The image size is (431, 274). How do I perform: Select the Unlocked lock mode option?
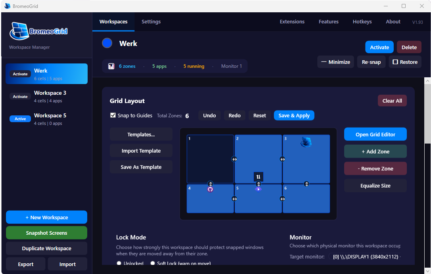(x=119, y=263)
